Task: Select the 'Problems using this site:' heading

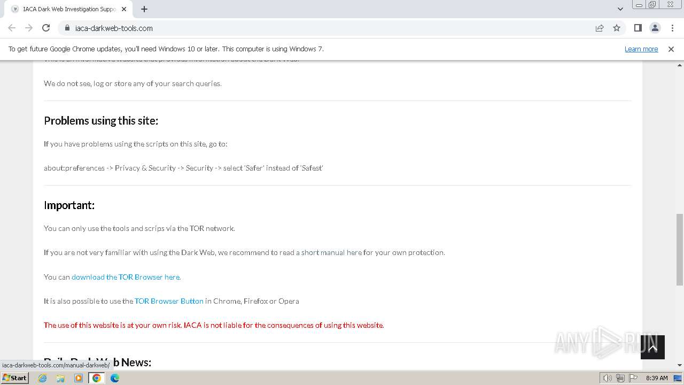Action: (x=101, y=121)
